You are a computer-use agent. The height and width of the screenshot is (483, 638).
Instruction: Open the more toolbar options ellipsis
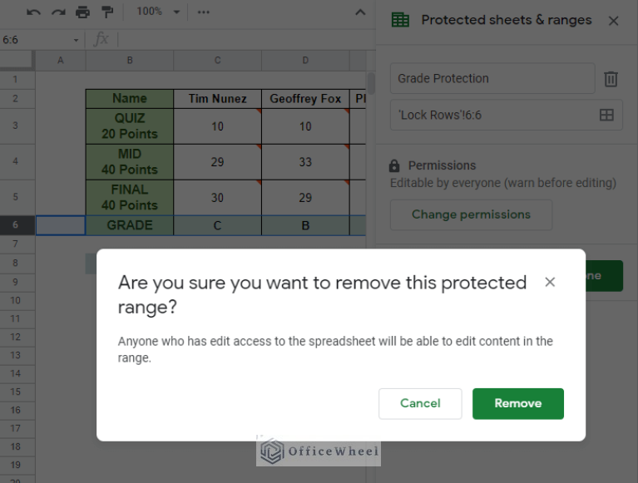204,12
